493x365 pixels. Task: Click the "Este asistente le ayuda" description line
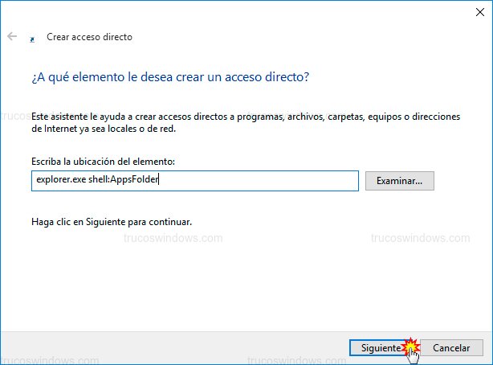246,117
